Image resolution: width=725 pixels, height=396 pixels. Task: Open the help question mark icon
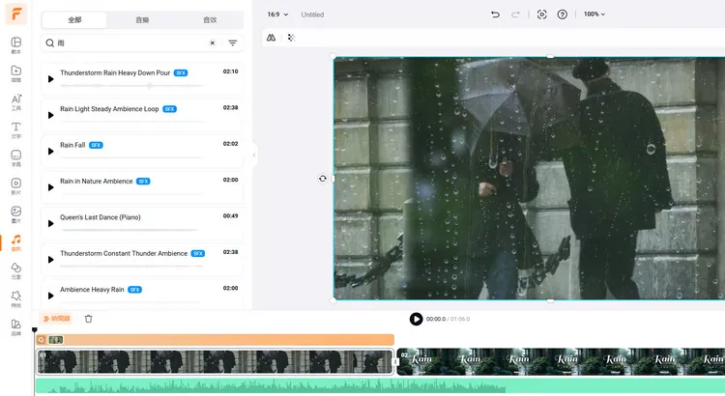click(563, 14)
